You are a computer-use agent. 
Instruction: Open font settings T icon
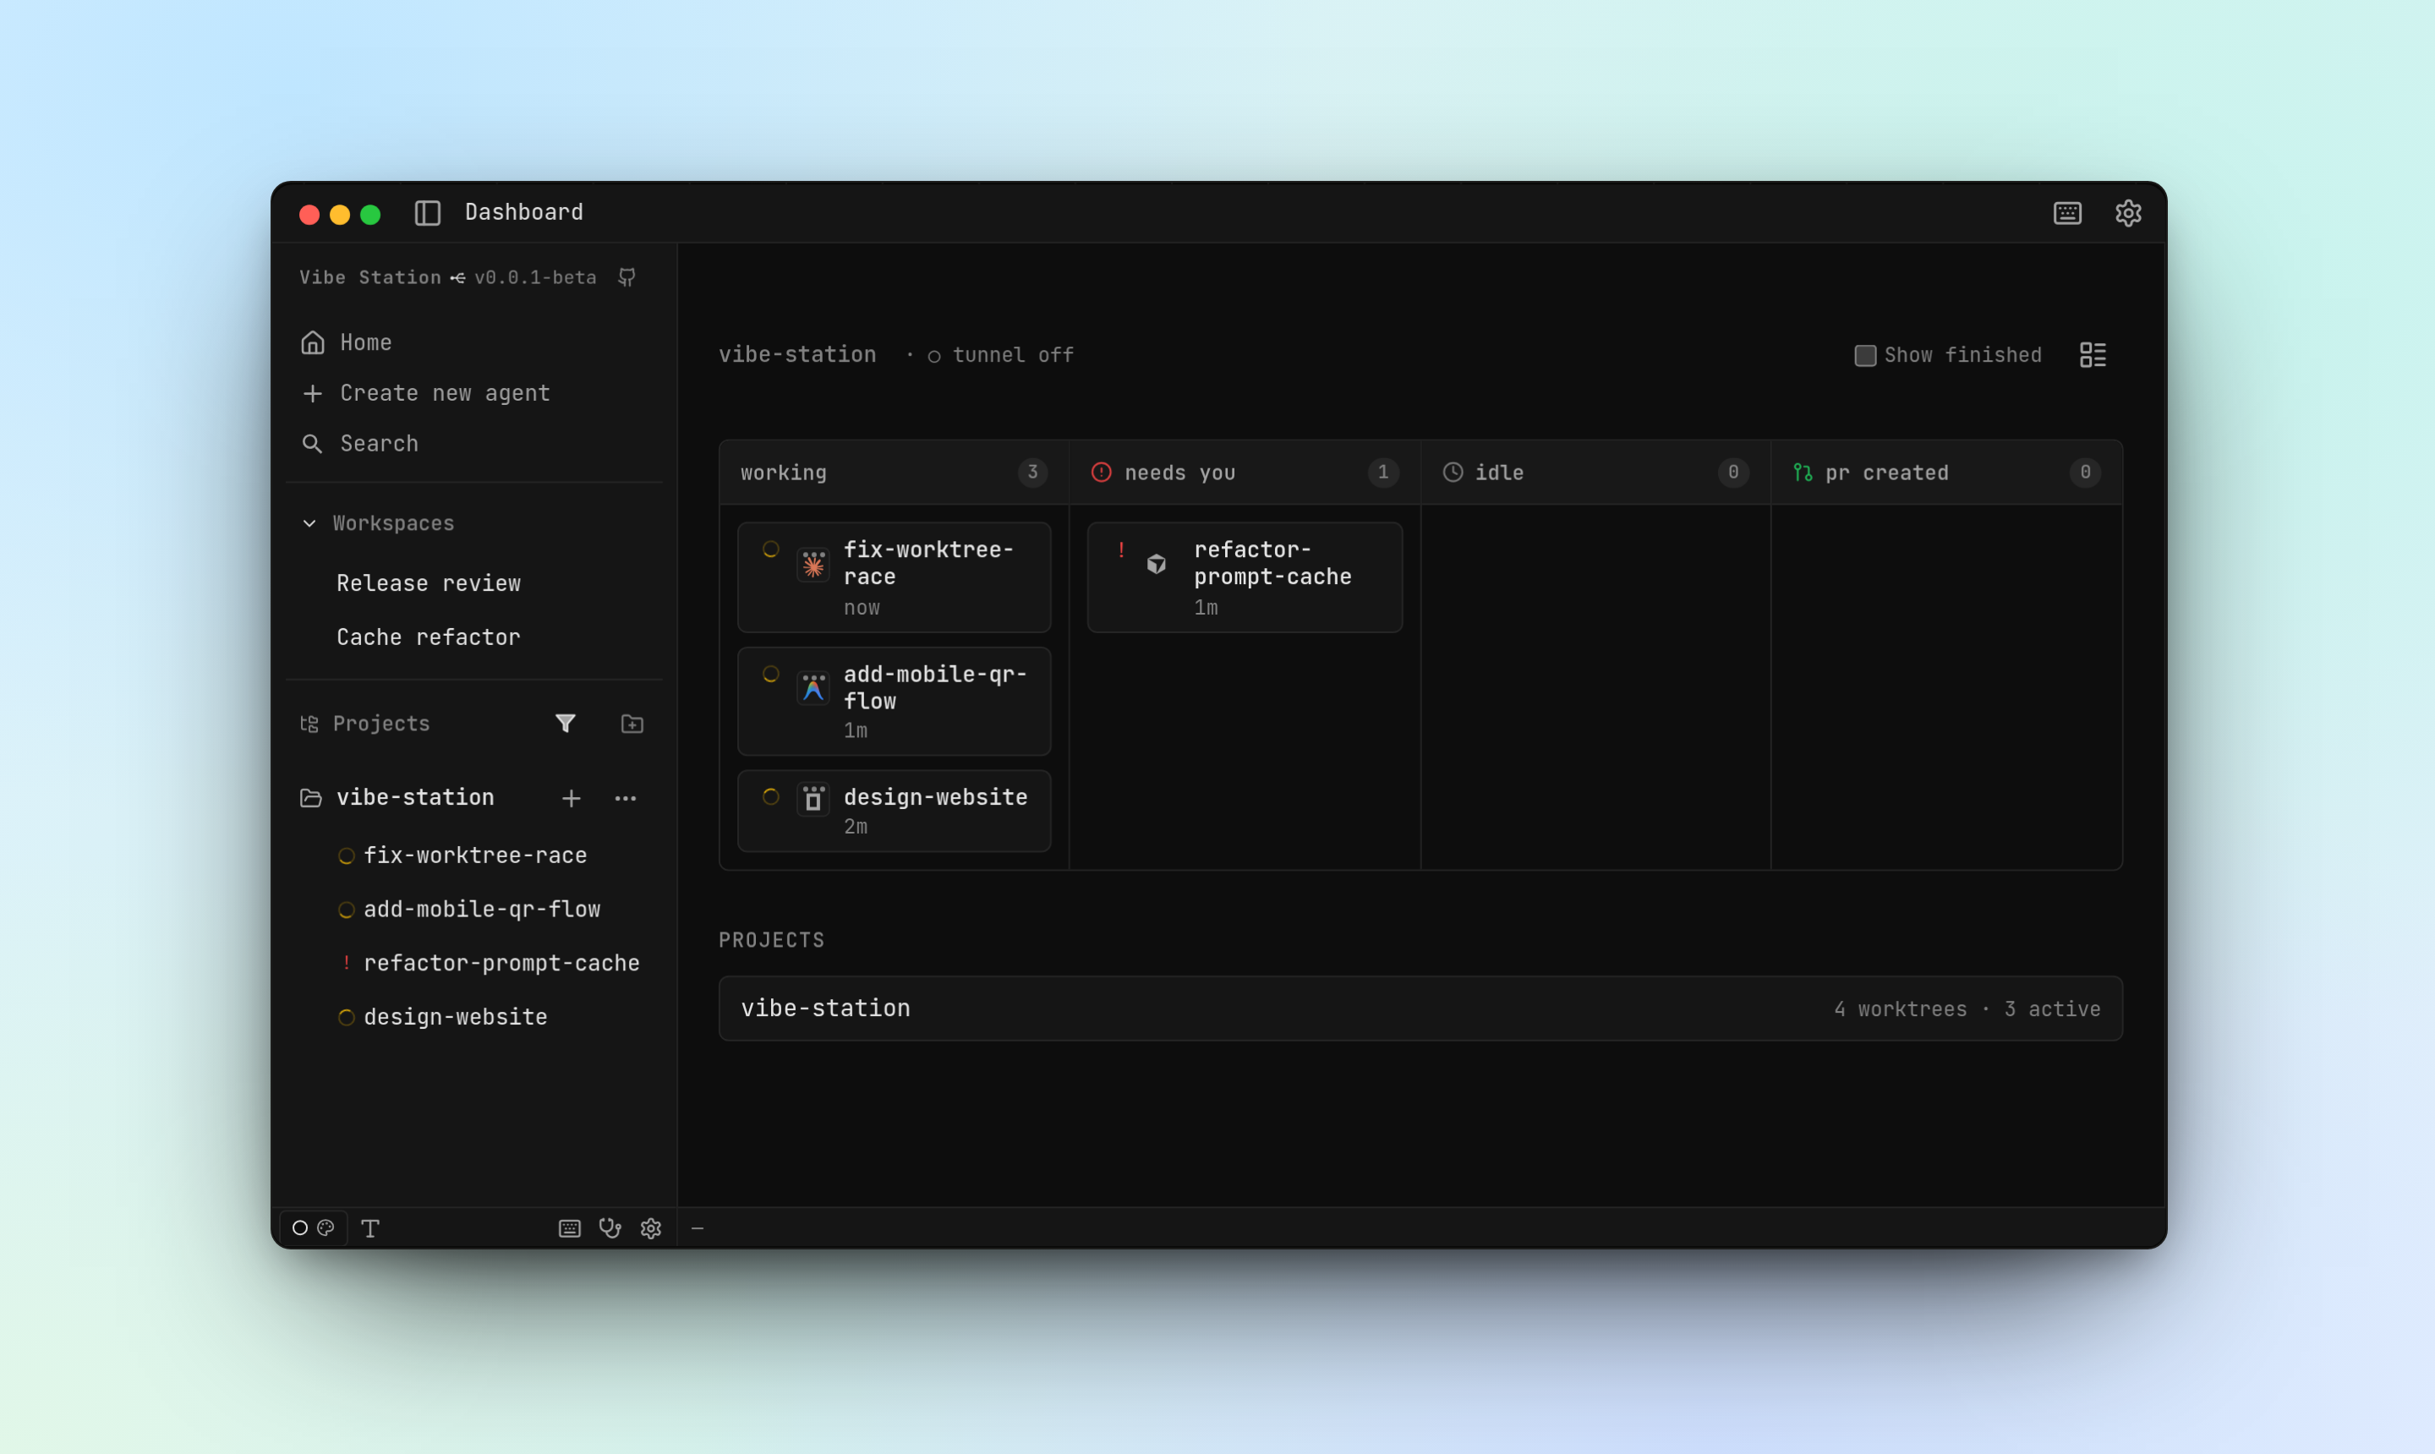370,1228
